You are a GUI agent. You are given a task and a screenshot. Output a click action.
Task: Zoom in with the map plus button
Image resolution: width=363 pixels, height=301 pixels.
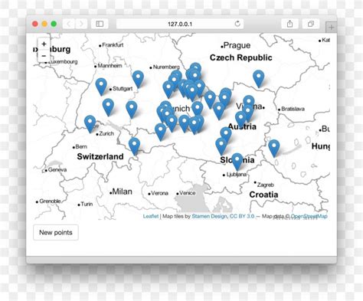click(44, 44)
